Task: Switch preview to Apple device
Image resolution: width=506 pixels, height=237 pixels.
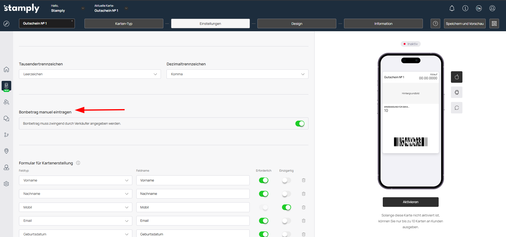Action: (x=457, y=77)
